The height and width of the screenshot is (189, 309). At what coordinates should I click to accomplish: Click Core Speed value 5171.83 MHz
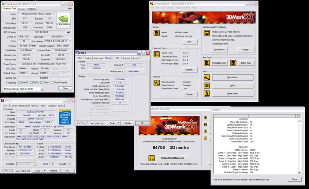[25, 147]
